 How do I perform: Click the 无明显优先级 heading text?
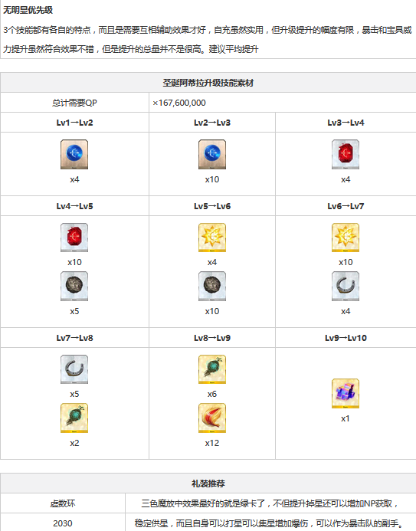pyautogui.click(x=28, y=10)
